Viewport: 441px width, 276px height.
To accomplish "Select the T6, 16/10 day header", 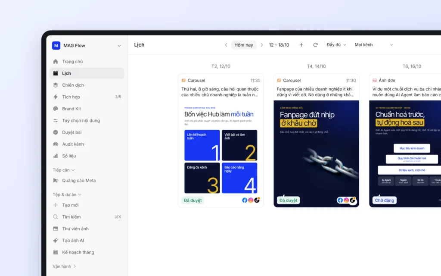I will pos(412,66).
